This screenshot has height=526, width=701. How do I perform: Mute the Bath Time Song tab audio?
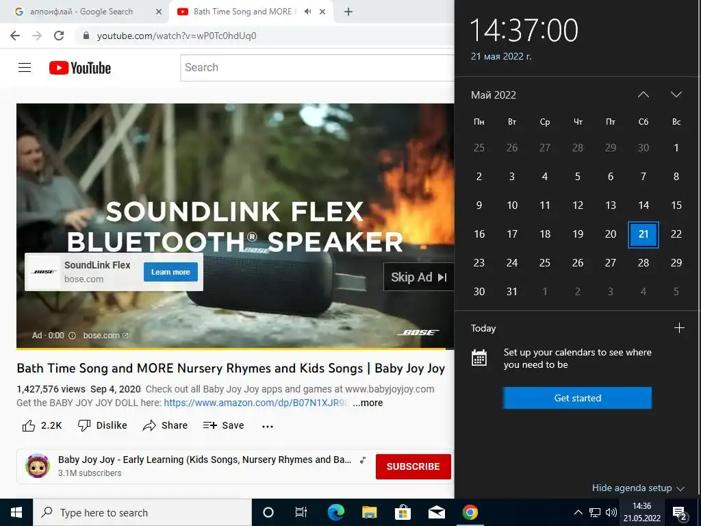(307, 12)
